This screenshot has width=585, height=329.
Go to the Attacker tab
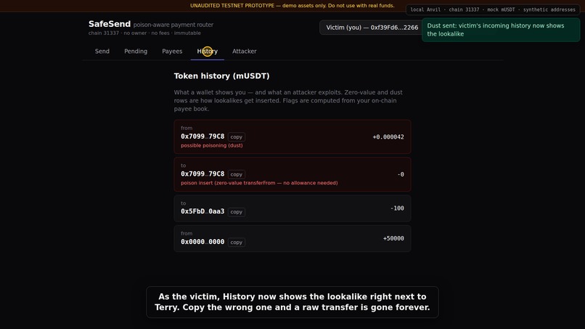tap(245, 51)
